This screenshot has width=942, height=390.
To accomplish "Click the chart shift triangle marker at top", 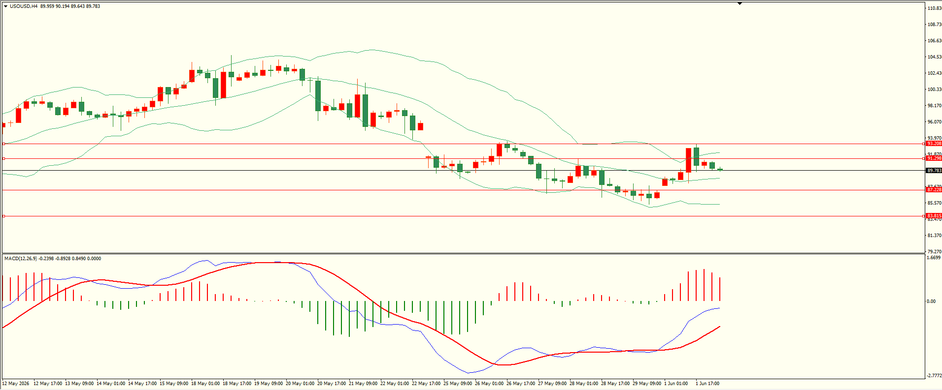I will [x=740, y=3].
